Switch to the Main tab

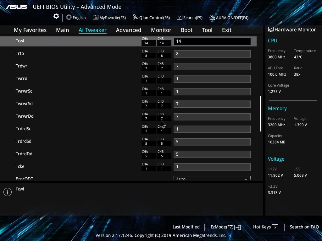coord(63,30)
